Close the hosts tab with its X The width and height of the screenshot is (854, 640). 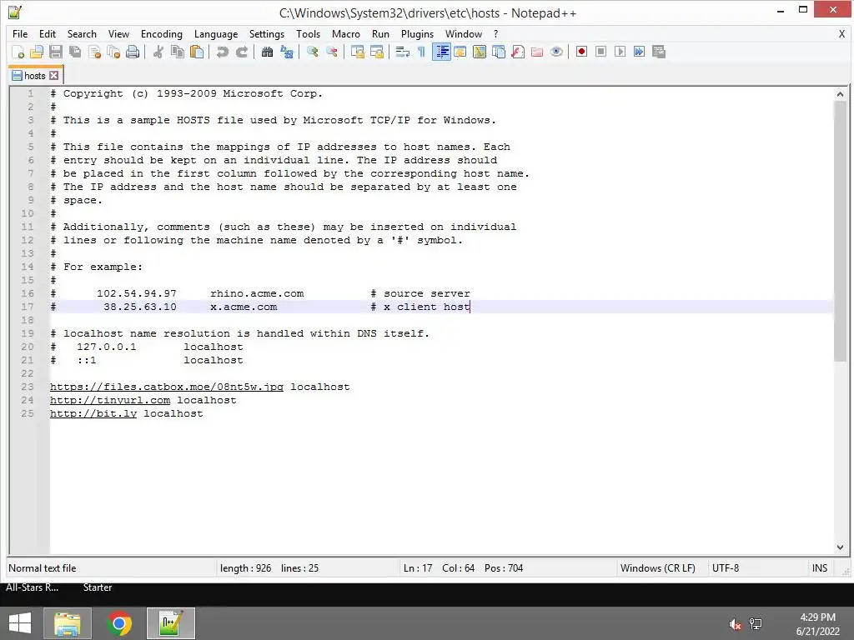(53, 76)
